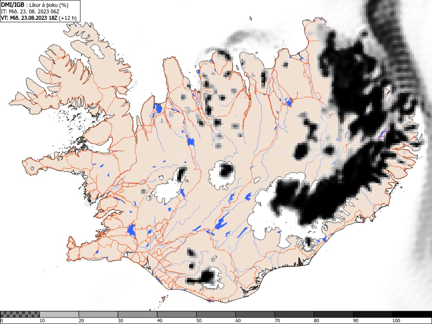This screenshot has width=432, height=324.
Task: Select the 30–40% gray legend swatch
Action: point(137,314)
